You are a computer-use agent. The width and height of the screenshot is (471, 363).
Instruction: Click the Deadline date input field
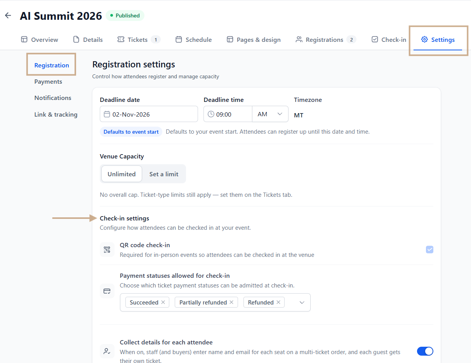(x=149, y=114)
